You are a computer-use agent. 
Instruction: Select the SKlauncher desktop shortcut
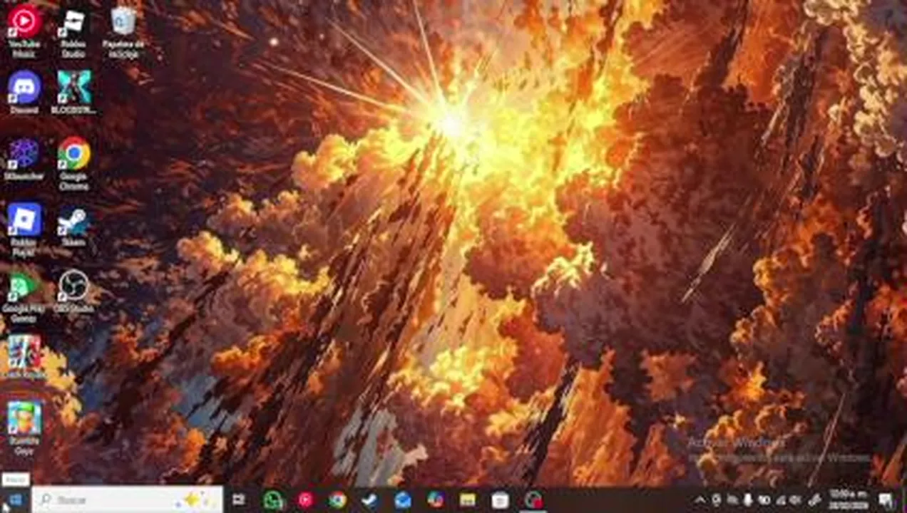pyautogui.click(x=24, y=159)
